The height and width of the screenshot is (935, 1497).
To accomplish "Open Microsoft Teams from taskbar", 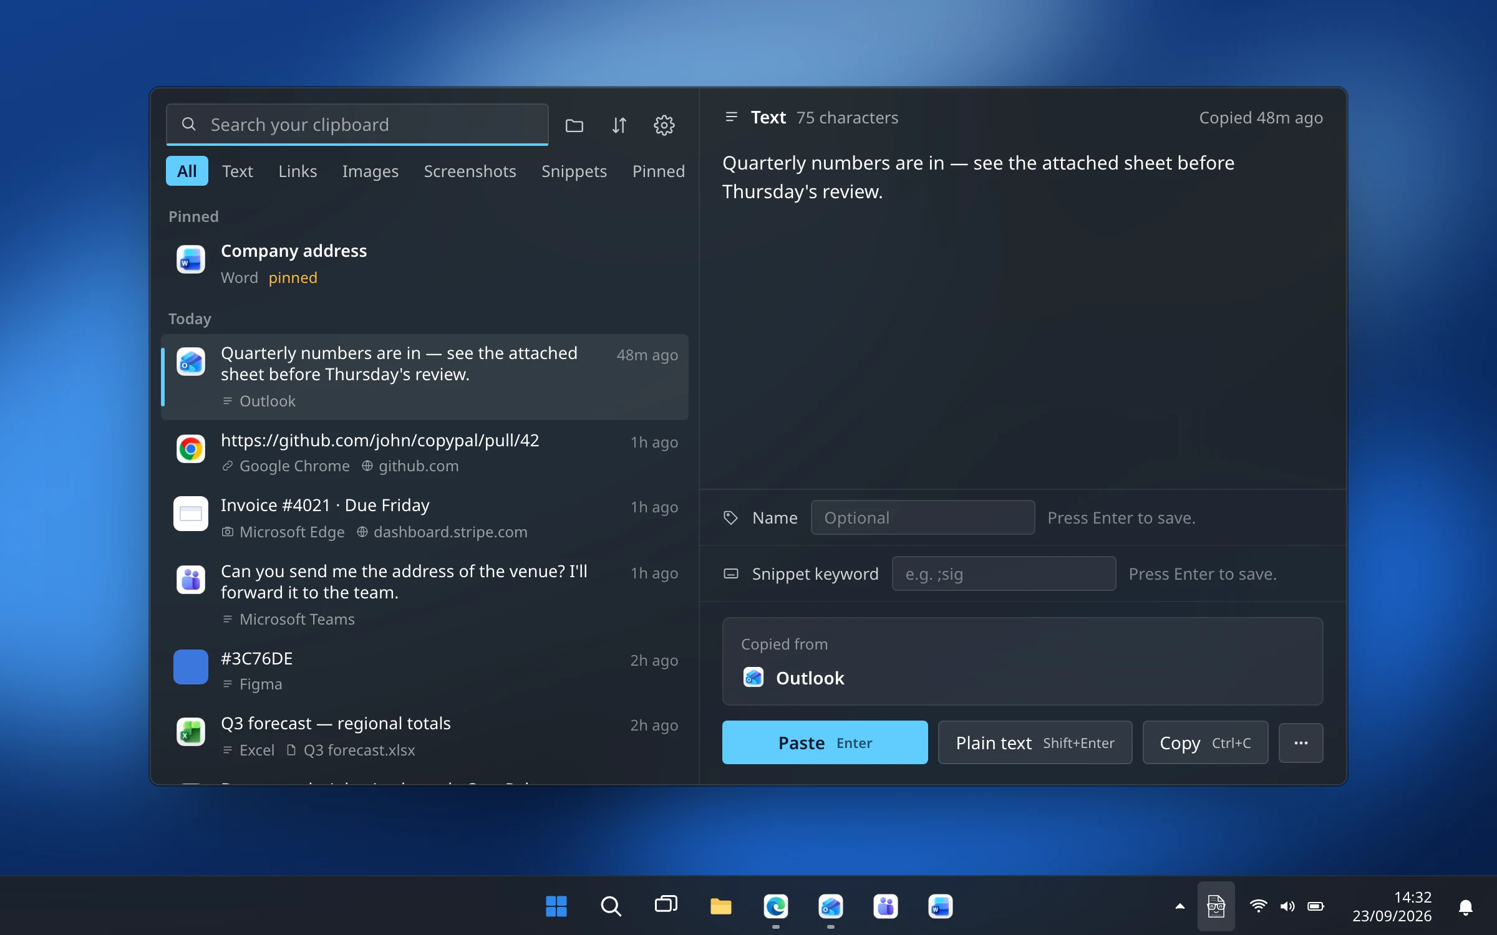I will [885, 906].
